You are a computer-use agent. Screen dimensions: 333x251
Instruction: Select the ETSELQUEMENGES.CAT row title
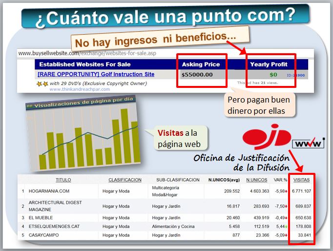[x=54, y=227]
